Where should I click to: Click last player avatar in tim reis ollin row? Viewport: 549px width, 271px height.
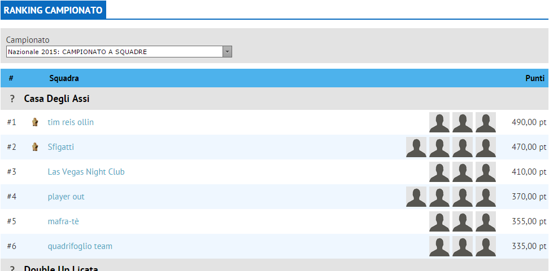pyautogui.click(x=485, y=122)
